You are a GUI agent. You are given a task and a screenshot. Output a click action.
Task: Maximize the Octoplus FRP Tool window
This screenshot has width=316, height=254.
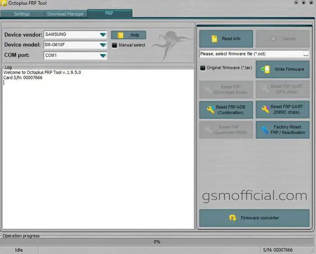(x=303, y=3)
